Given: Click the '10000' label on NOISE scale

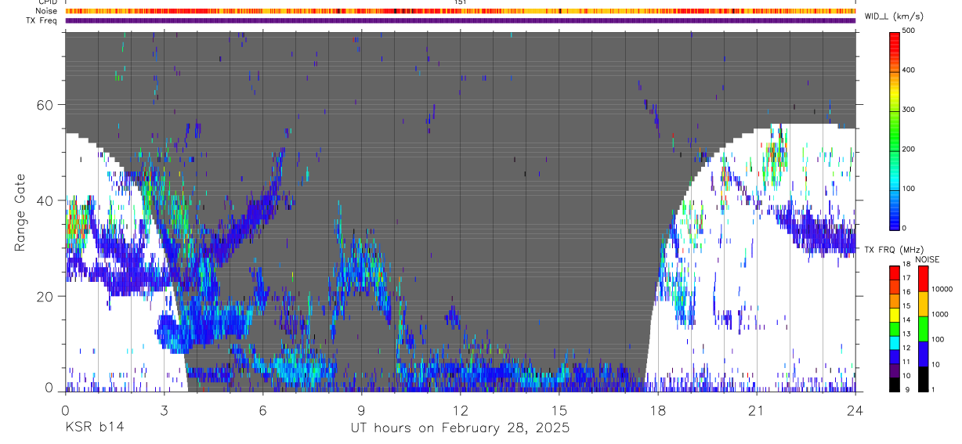Looking at the screenshot, I should 942,289.
